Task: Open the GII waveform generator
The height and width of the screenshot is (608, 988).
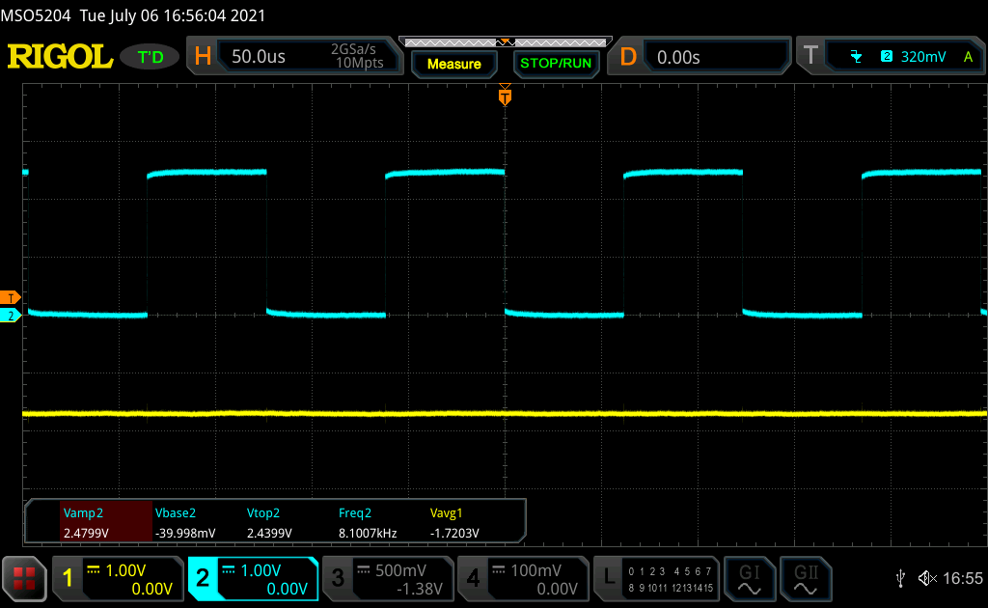Action: [806, 579]
